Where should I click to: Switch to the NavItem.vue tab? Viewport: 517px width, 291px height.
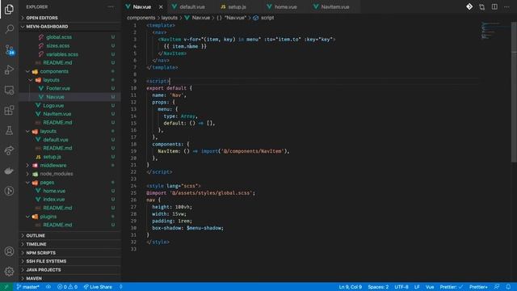pos(334,7)
